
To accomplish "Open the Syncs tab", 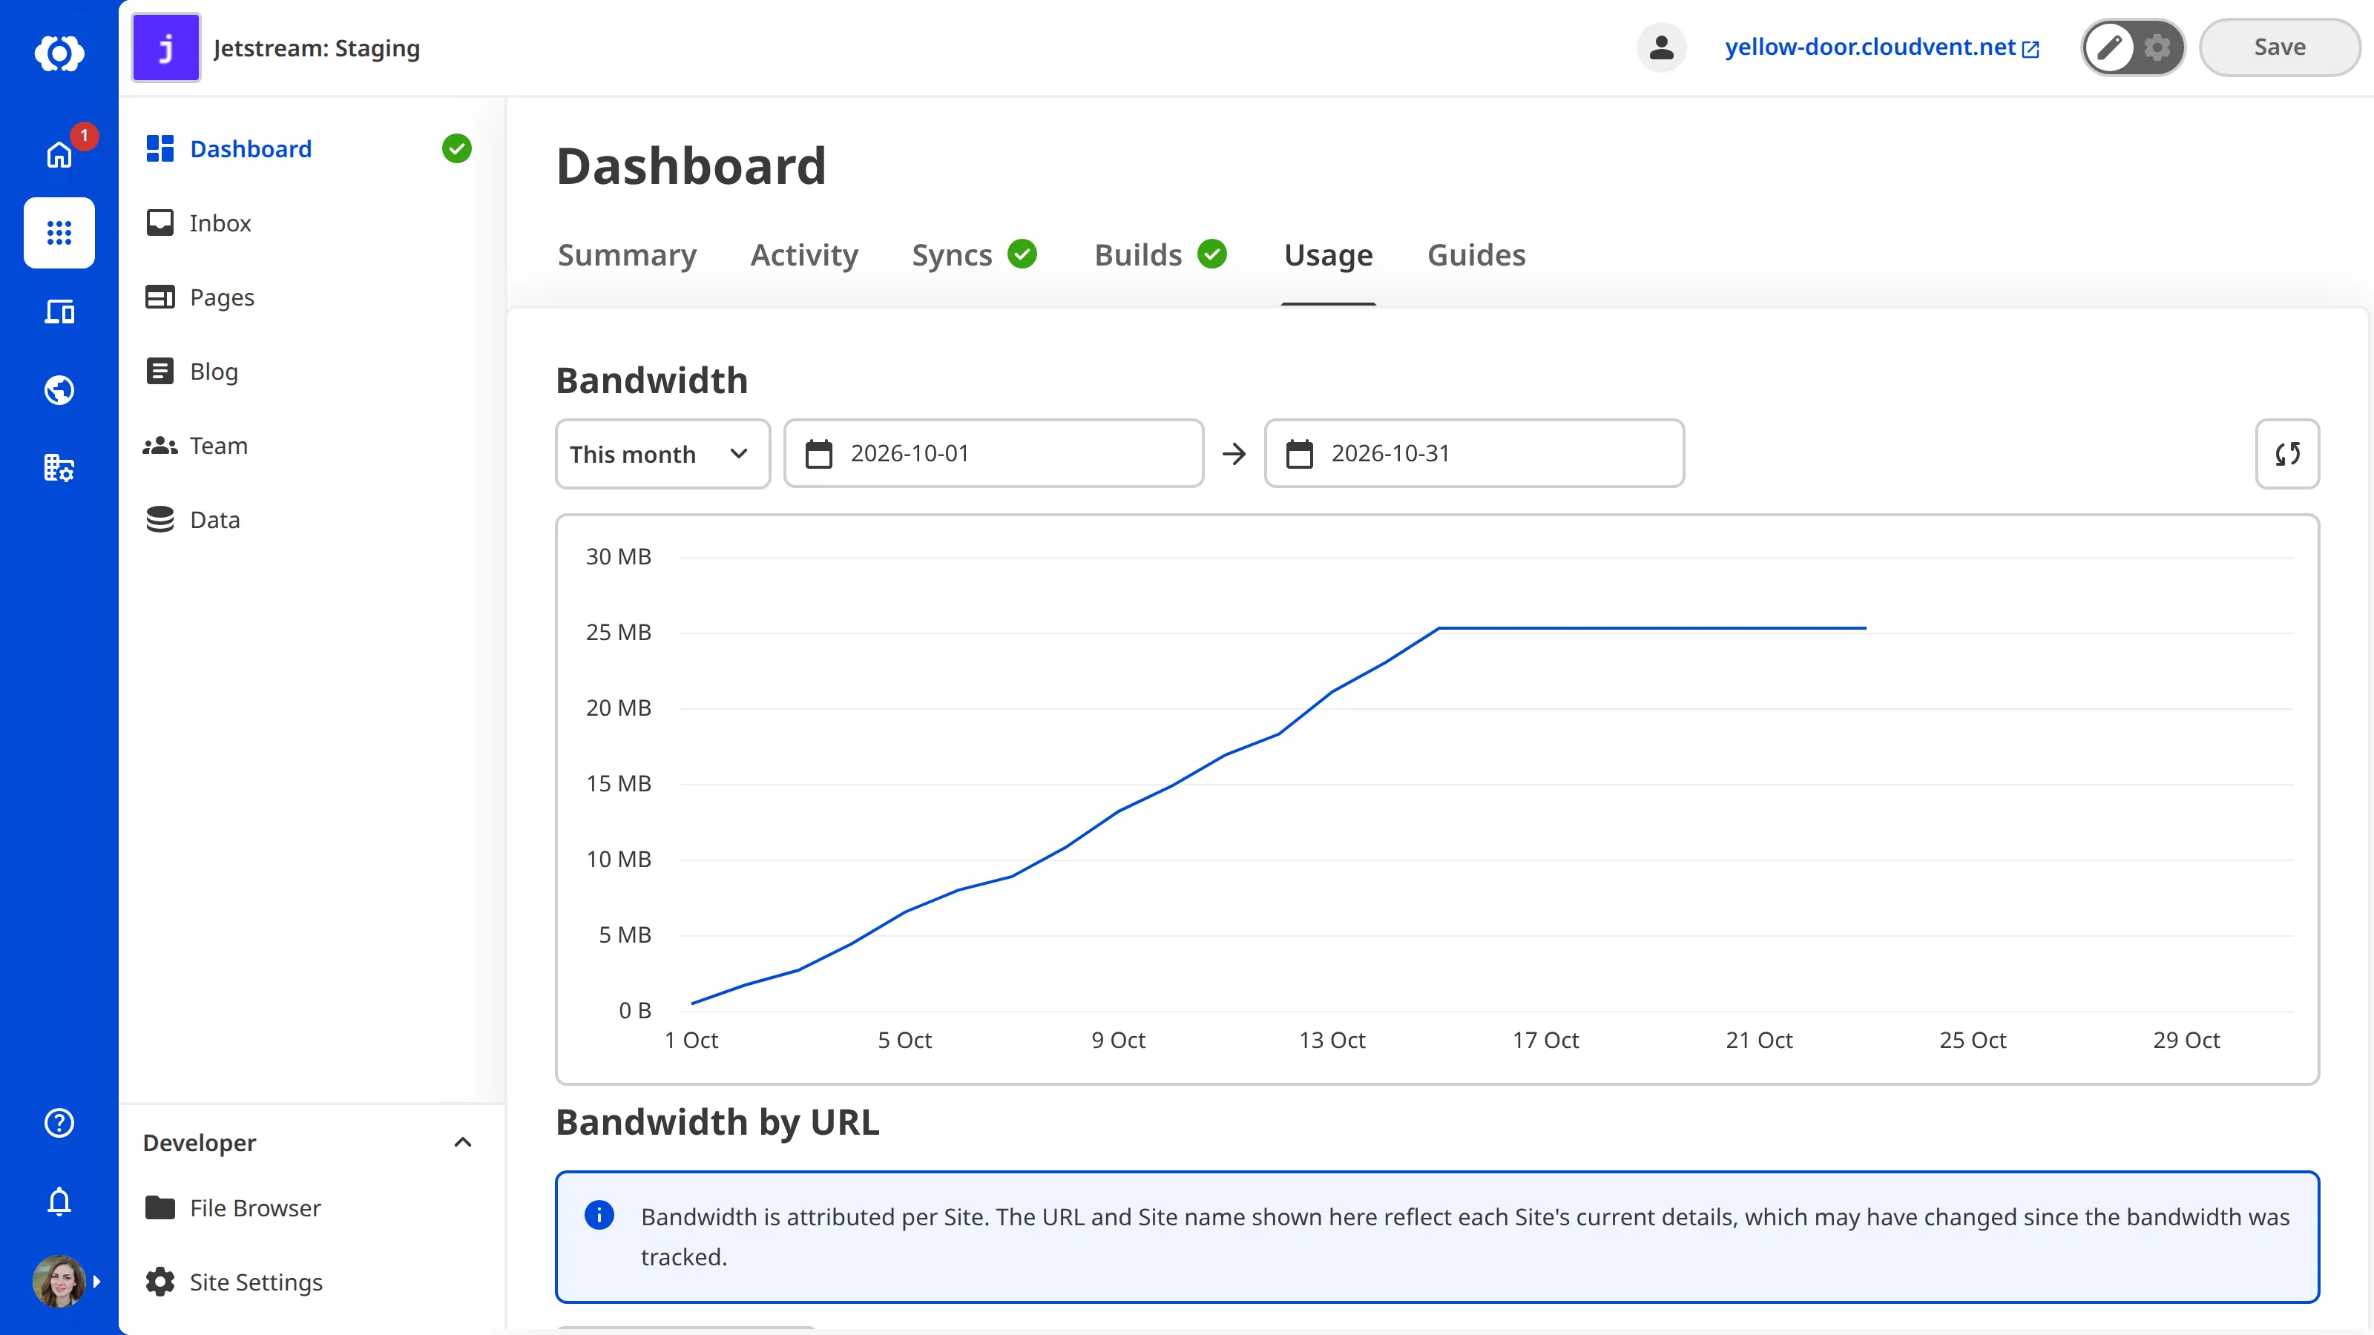I will point(974,255).
